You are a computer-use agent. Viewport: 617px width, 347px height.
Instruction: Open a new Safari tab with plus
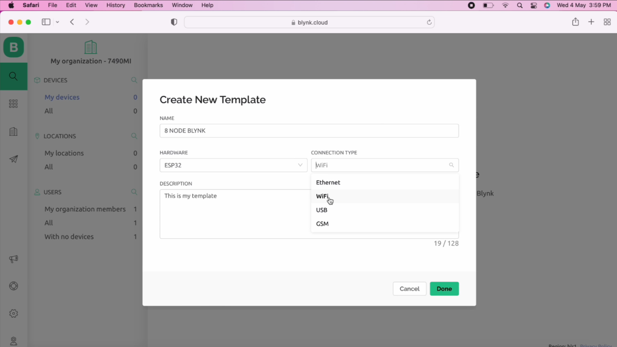tap(591, 22)
